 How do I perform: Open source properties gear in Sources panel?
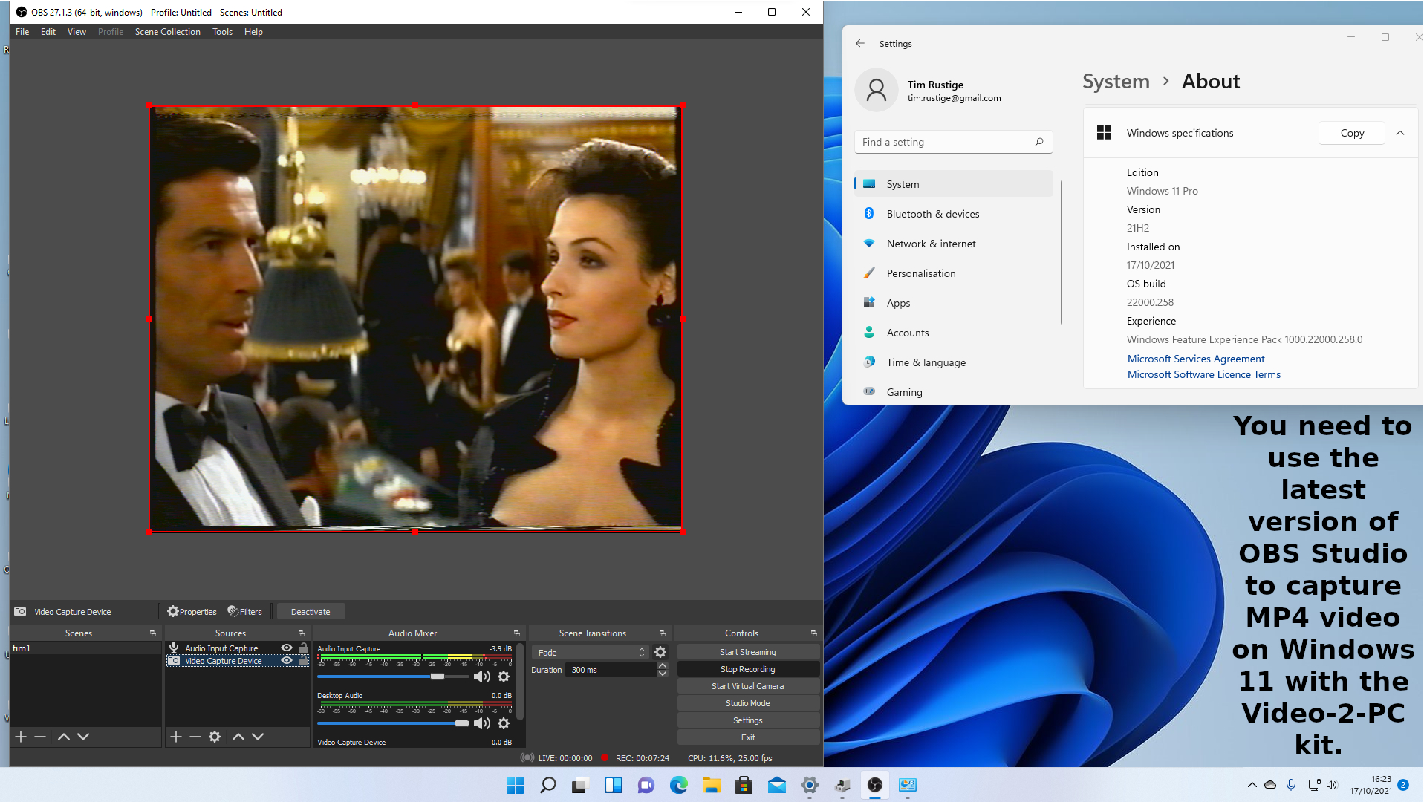click(215, 737)
